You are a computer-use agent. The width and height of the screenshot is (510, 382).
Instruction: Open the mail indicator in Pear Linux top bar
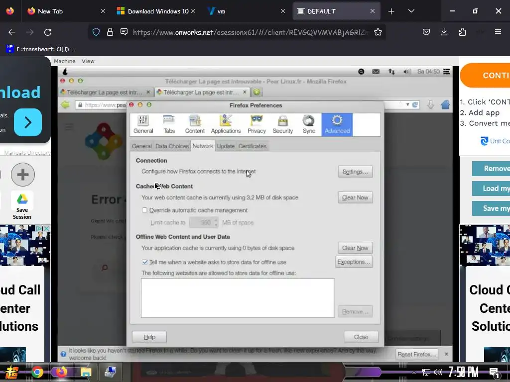376,72
